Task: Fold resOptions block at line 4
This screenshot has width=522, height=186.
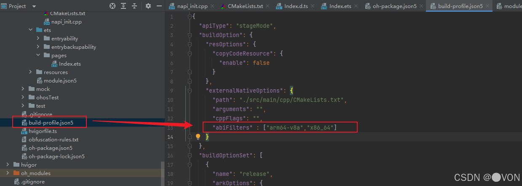Action: coord(190,44)
